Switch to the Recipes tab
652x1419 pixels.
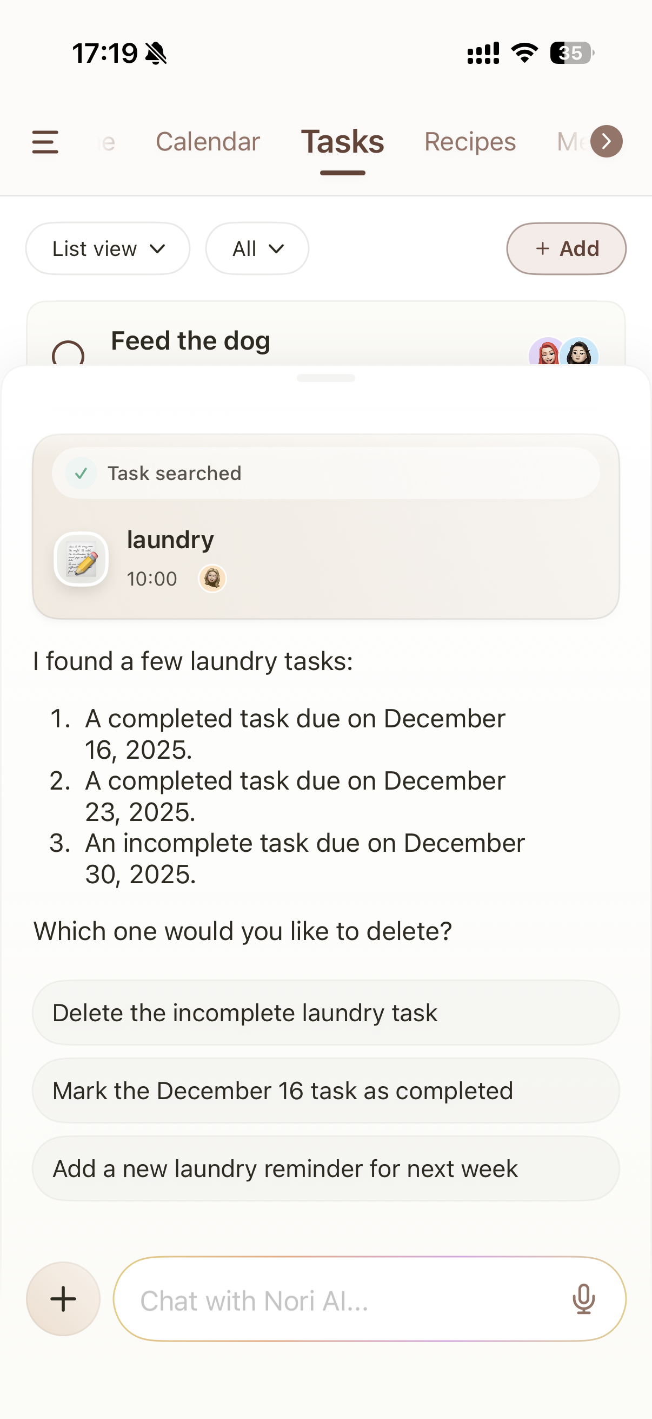point(470,142)
